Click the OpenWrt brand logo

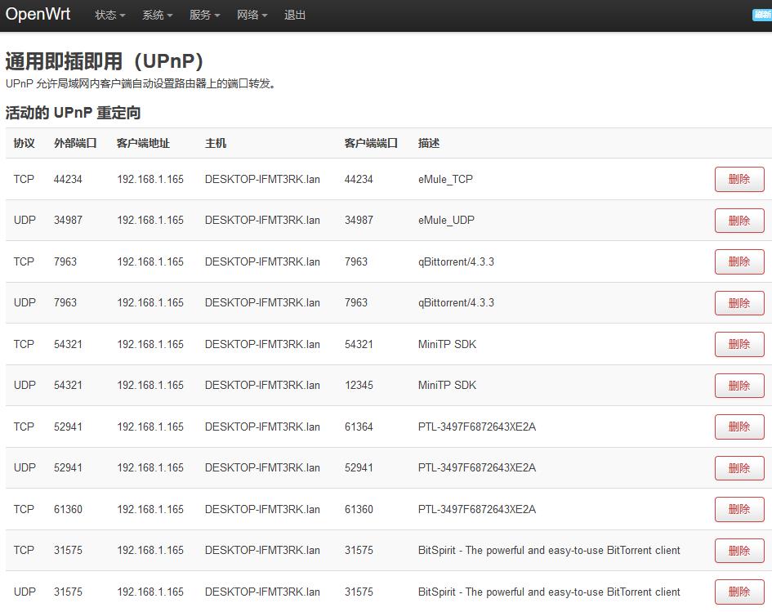click(x=38, y=15)
